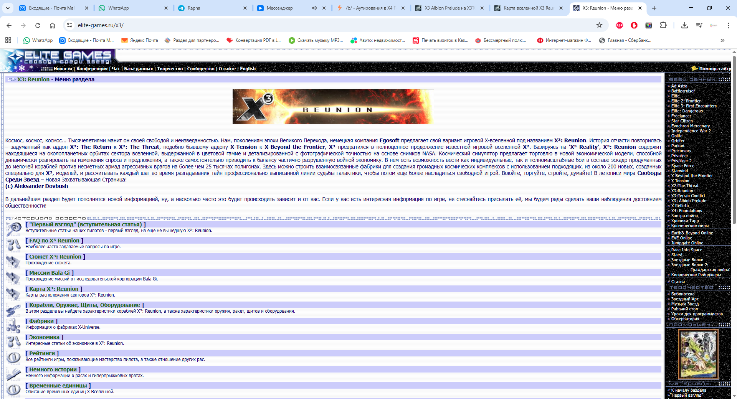Click the icon beside Экономика
This screenshot has height=399, width=737.
click(13, 341)
